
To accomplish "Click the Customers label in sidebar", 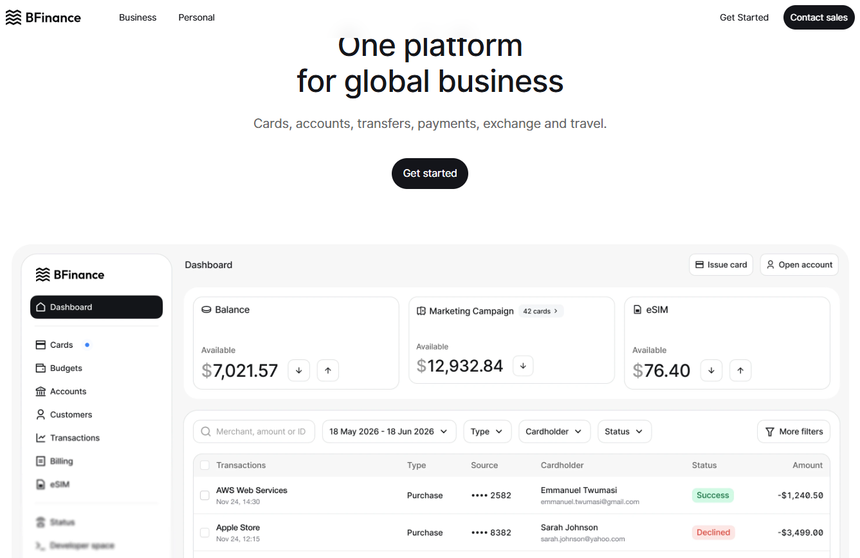I will click(x=71, y=414).
